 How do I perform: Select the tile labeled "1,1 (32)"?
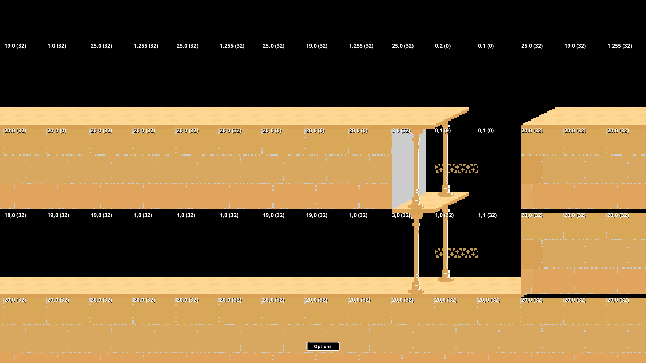[x=487, y=215]
